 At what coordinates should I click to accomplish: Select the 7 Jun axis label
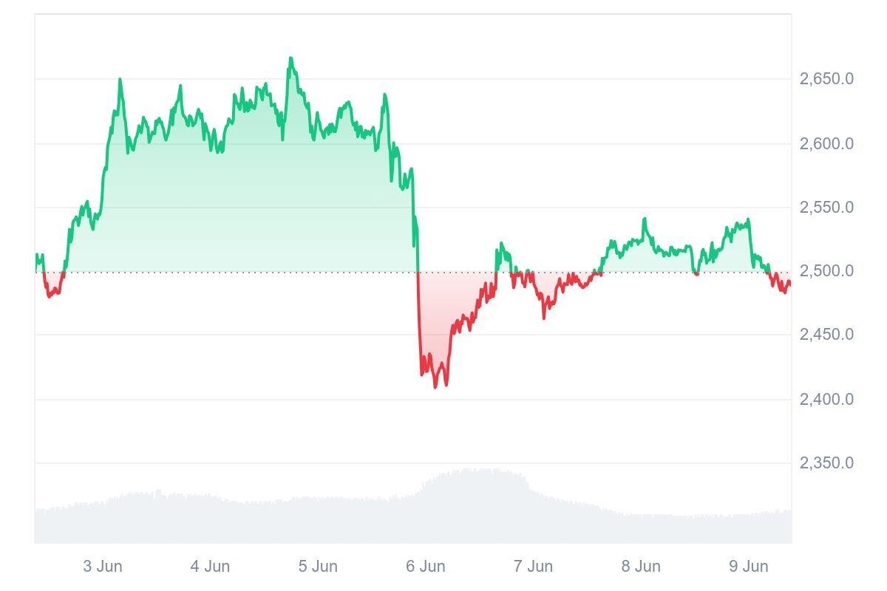pyautogui.click(x=533, y=567)
